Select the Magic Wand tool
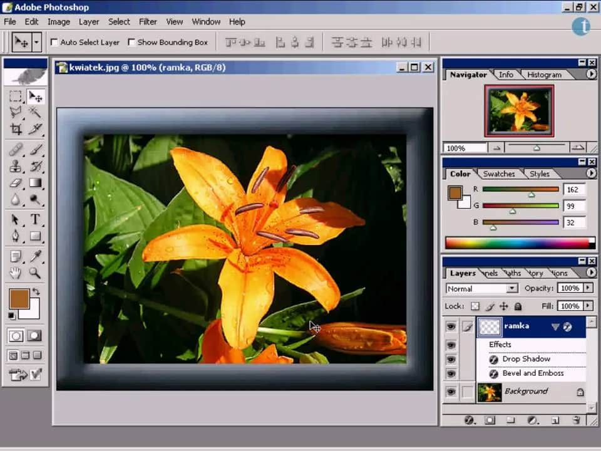Screen dimensions: 601x451 pyautogui.click(x=36, y=113)
